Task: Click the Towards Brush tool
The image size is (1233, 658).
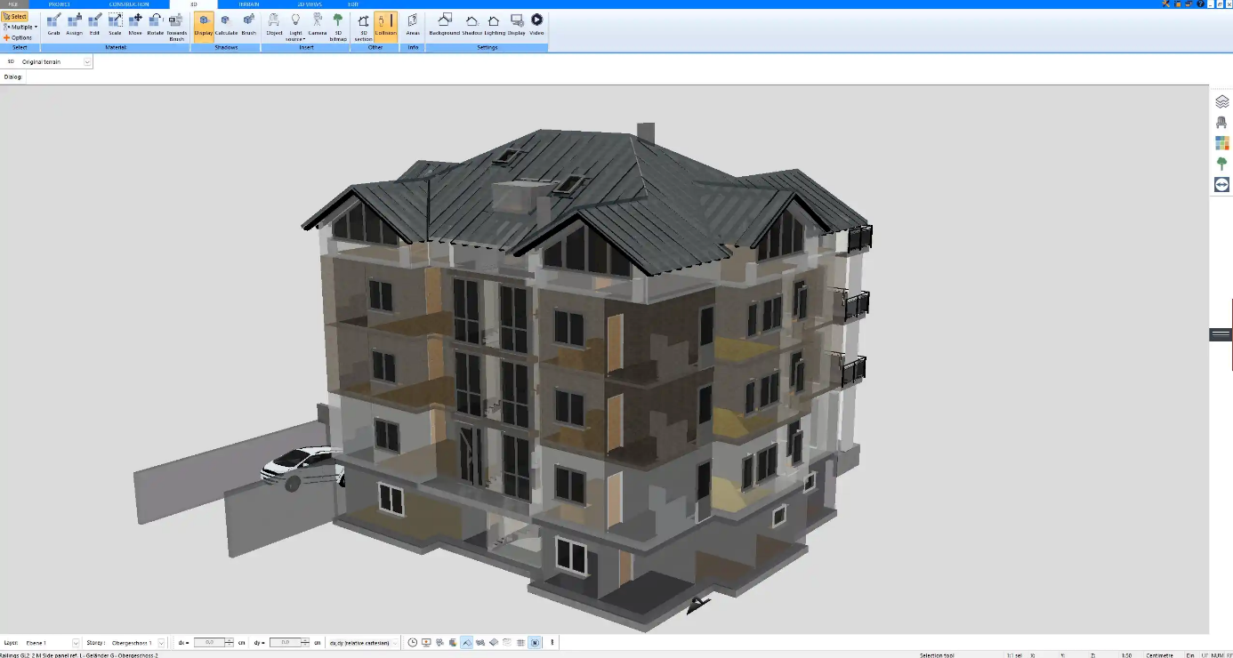Action: coord(177,27)
